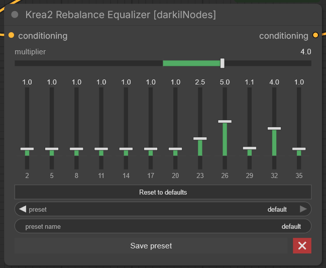Click the band 2 slider handle

pyautogui.click(x=27, y=149)
